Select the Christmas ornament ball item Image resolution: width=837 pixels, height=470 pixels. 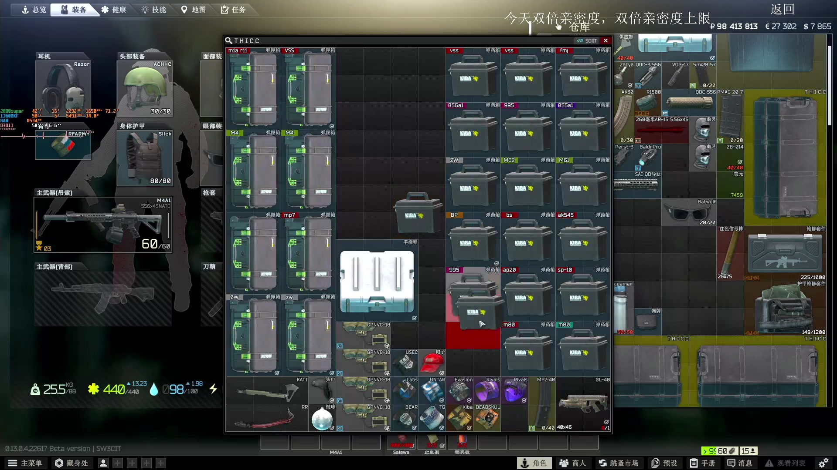tap(322, 418)
